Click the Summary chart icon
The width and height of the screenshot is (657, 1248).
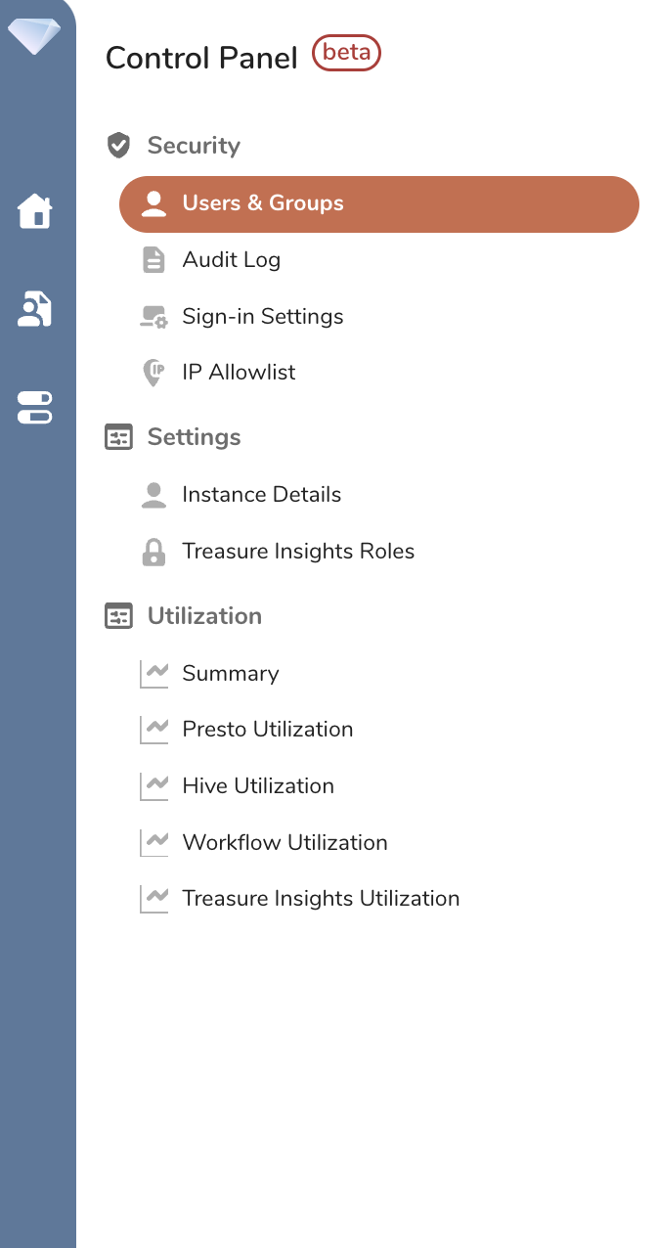tap(153, 674)
